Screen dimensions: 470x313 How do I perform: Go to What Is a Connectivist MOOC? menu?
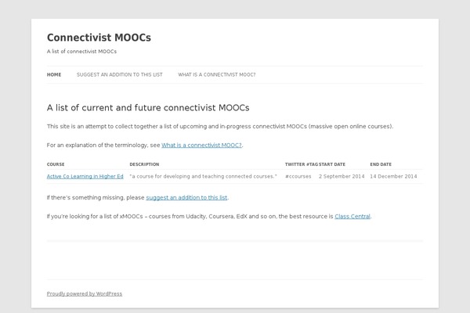217,75
